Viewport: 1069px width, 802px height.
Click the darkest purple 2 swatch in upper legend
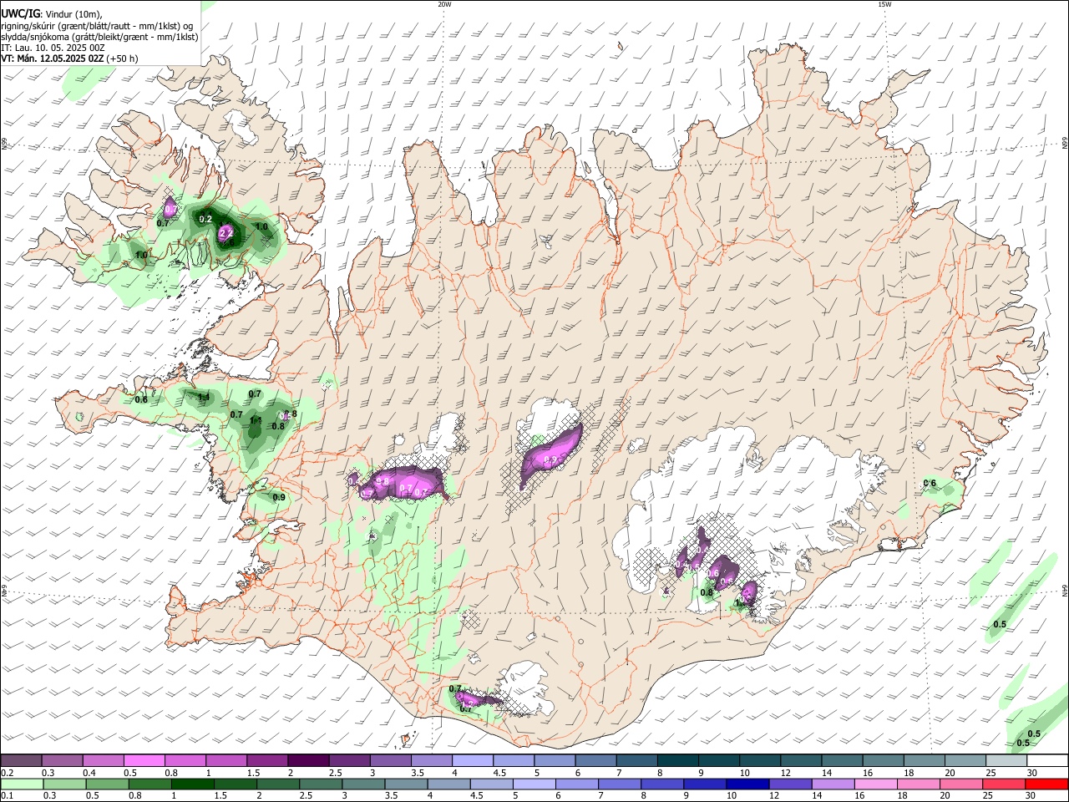click(308, 761)
